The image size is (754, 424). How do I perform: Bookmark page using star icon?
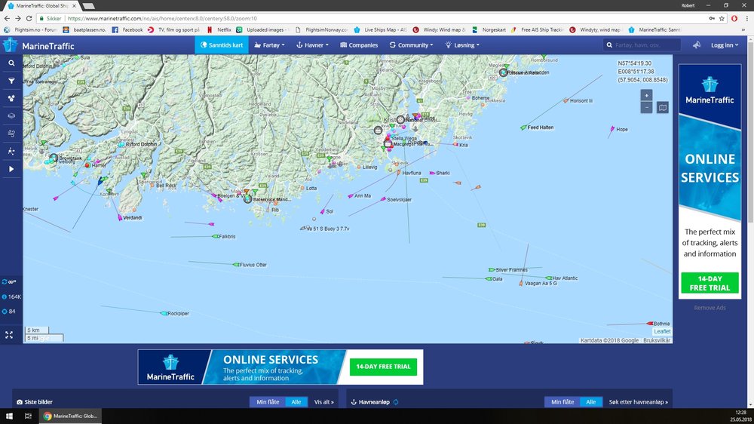coord(722,18)
